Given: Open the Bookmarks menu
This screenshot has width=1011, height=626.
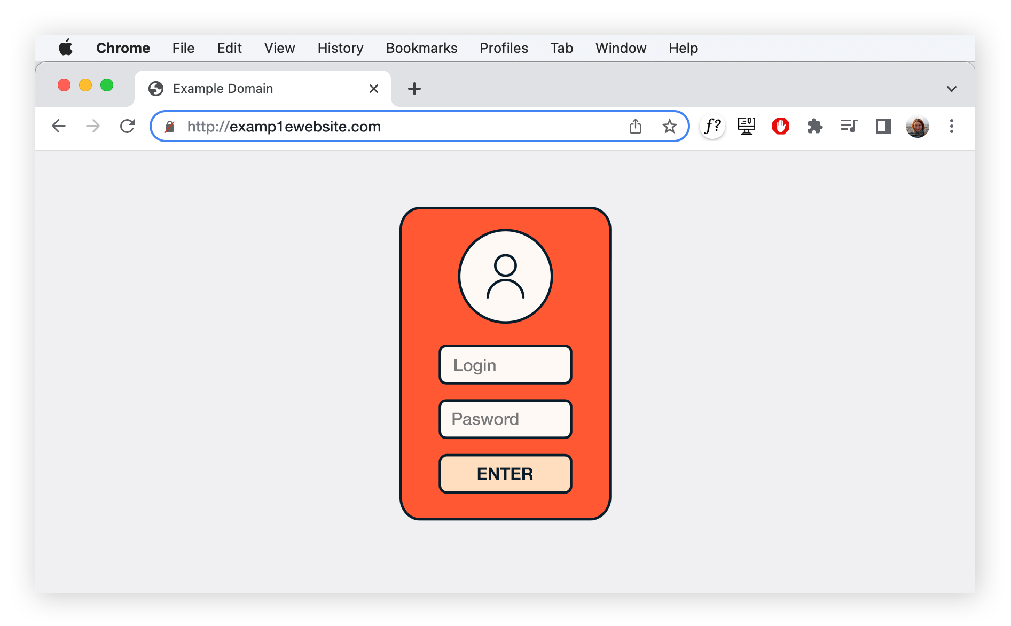Looking at the screenshot, I should pos(421,48).
